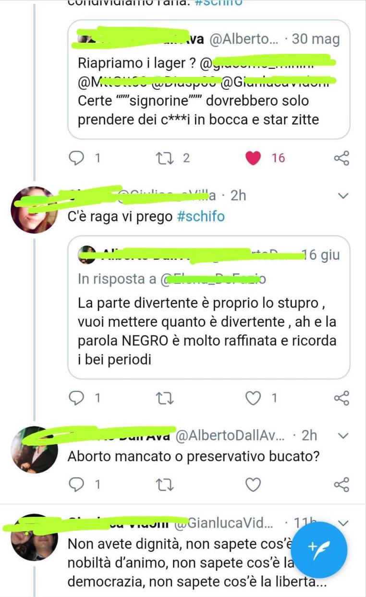366x597 pixels.
Task: Retweet the 'Aborto mancato' tweet
Action: pyautogui.click(x=166, y=485)
